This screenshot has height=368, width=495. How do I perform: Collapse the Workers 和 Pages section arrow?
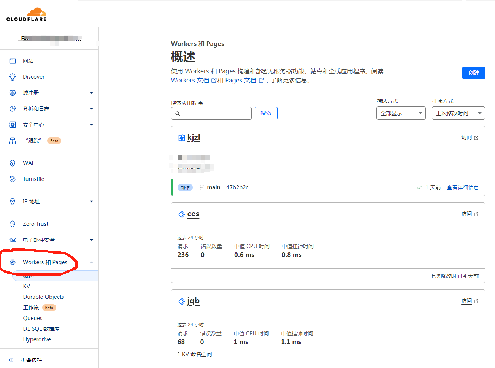coord(91,262)
